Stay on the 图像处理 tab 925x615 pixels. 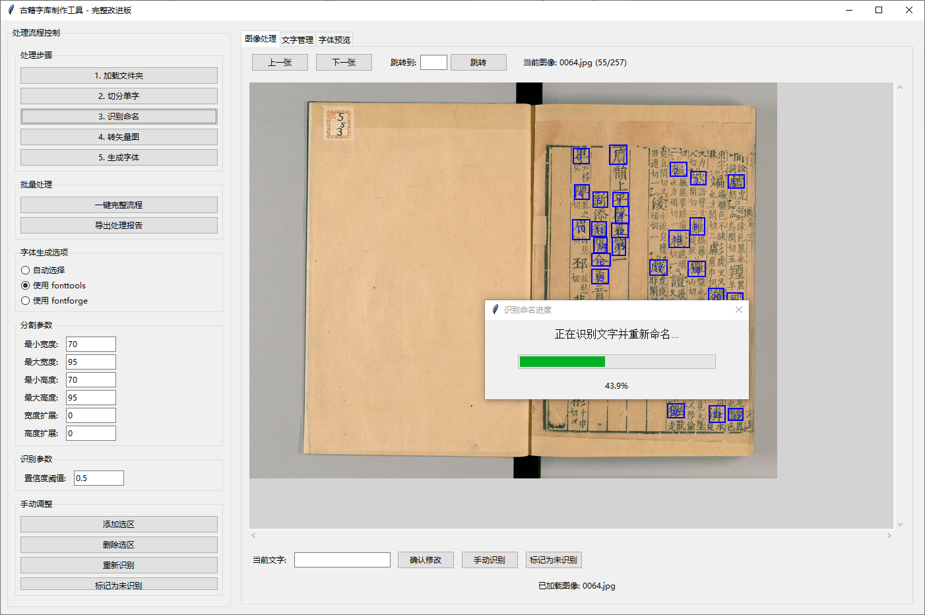261,39
